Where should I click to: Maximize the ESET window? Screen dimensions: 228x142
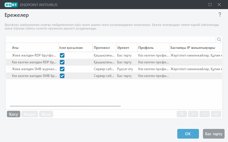(x=210, y=5)
